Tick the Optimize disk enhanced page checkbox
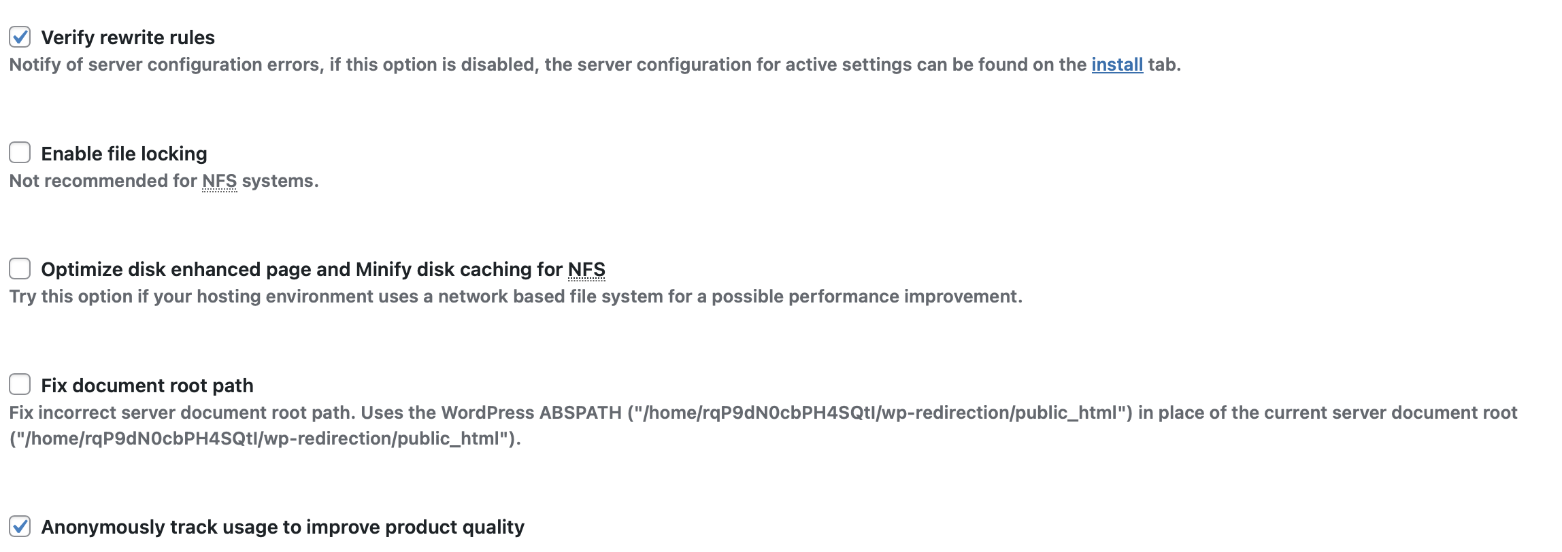Viewport: 1562px width, 552px height. click(x=20, y=269)
